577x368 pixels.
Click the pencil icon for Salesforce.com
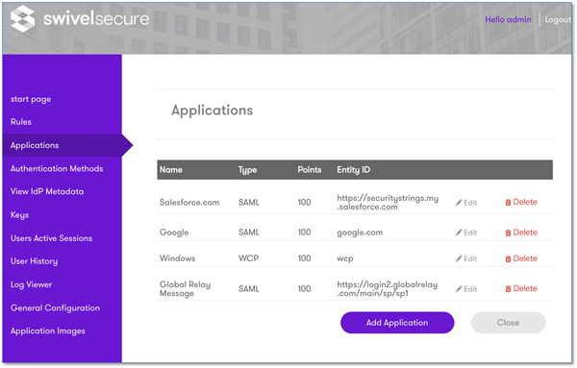[x=459, y=203]
